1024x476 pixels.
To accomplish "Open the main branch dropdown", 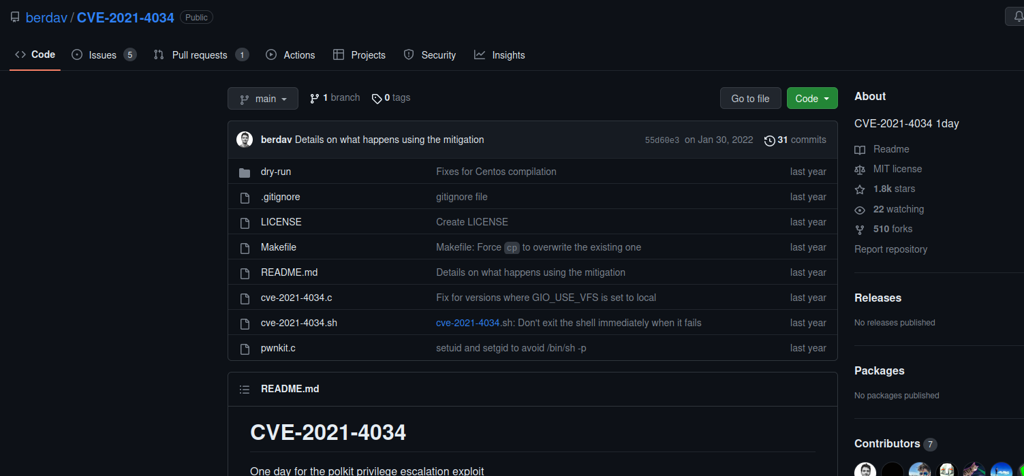I will click(263, 99).
